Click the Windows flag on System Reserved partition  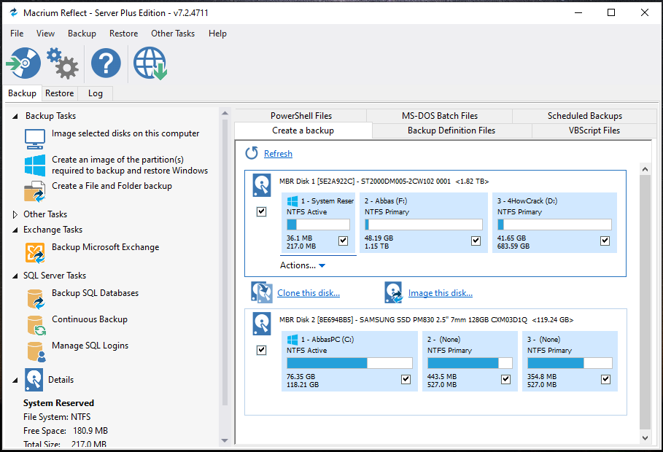click(x=292, y=200)
